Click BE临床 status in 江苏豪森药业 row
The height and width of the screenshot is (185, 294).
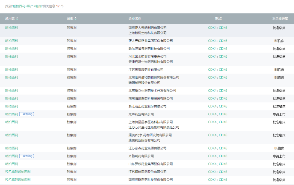[x=279, y=148]
